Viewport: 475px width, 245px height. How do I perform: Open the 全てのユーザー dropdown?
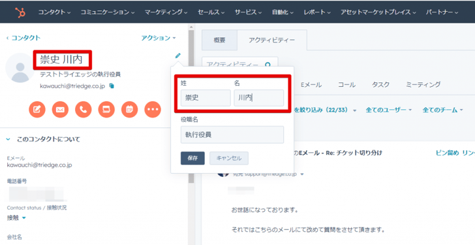[389, 110]
